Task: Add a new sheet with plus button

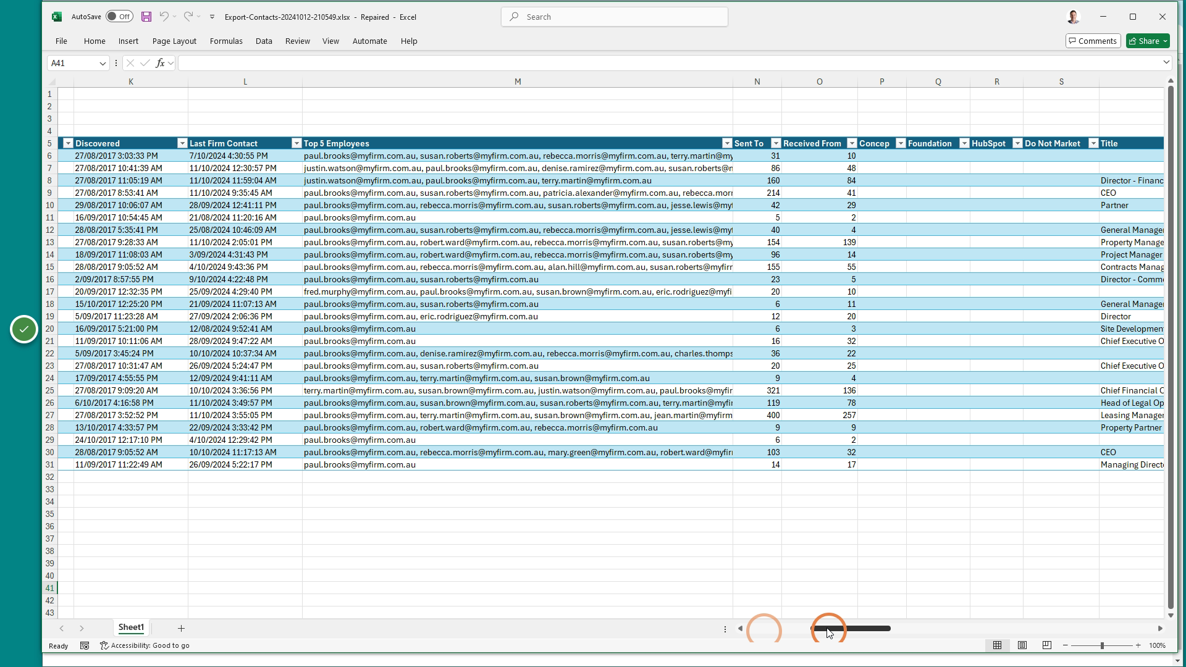Action: [181, 628]
